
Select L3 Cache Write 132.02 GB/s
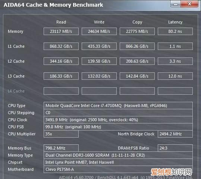tap(99, 76)
